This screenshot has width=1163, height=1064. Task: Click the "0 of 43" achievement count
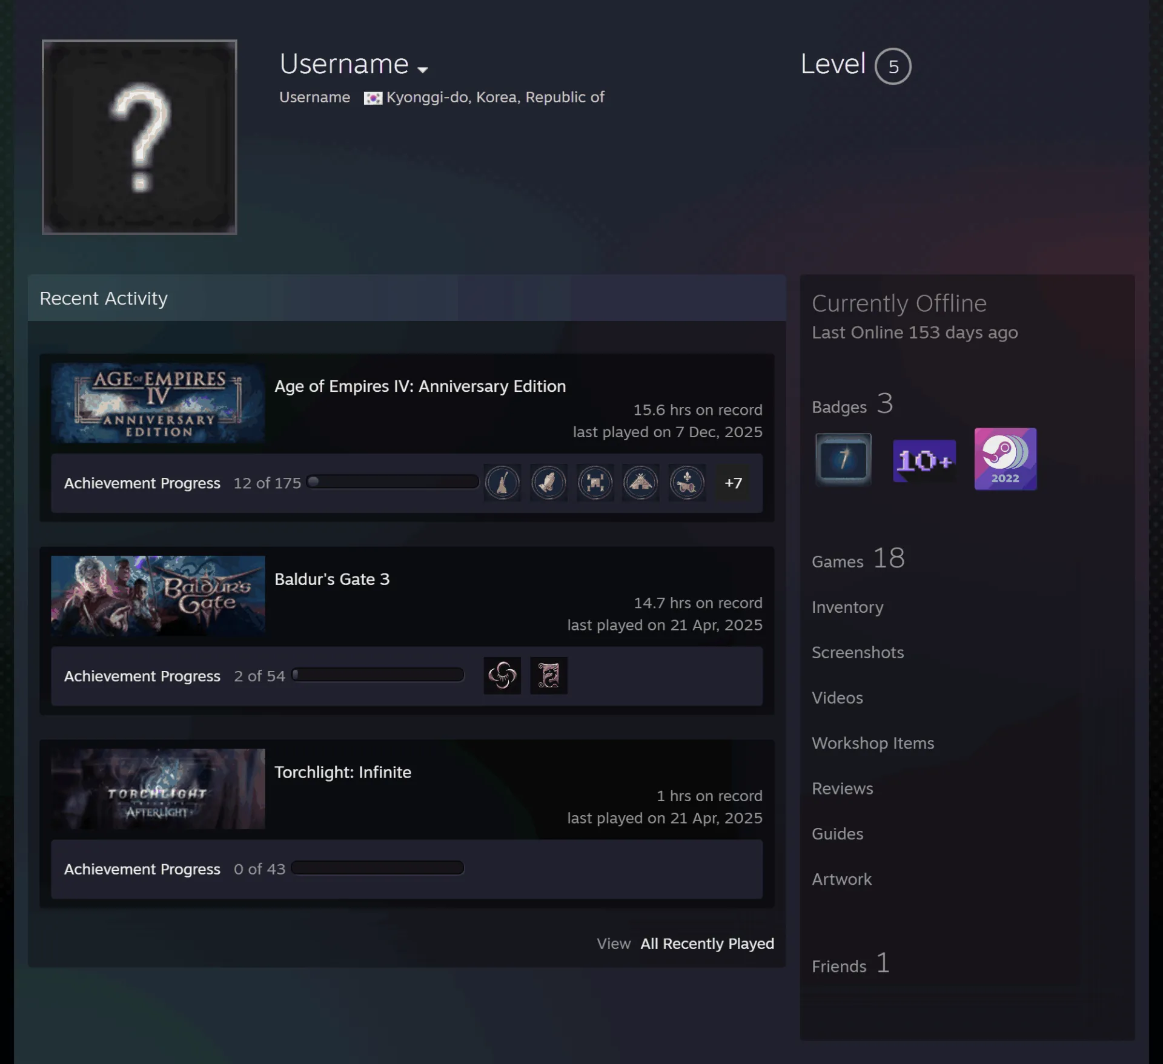259,869
